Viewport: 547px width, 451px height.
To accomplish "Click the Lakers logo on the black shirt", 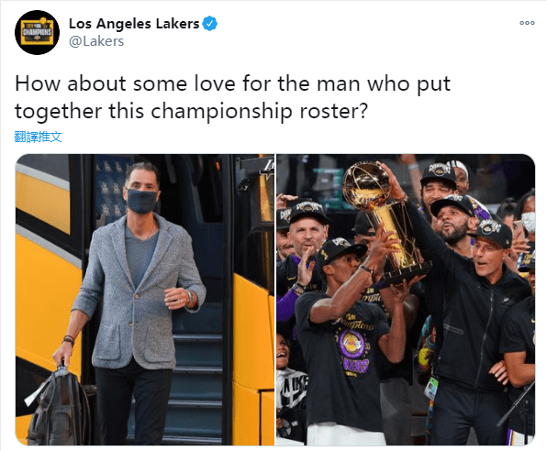I will [352, 344].
